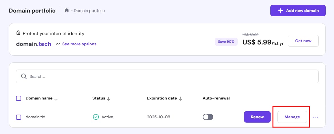Click the home breadcrumb icon
334x134 pixels.
67,11
